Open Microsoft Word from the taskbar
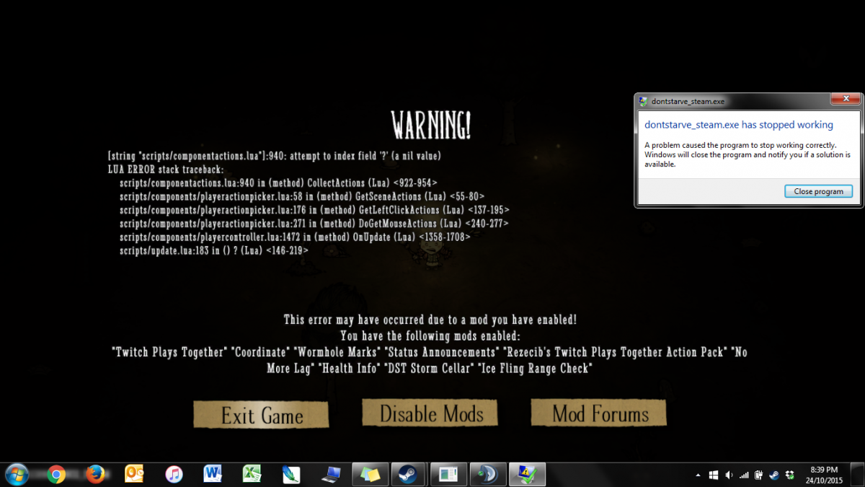865x487 pixels. tap(213, 474)
